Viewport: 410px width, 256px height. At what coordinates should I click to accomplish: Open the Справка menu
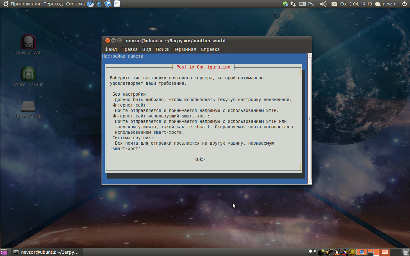210,49
